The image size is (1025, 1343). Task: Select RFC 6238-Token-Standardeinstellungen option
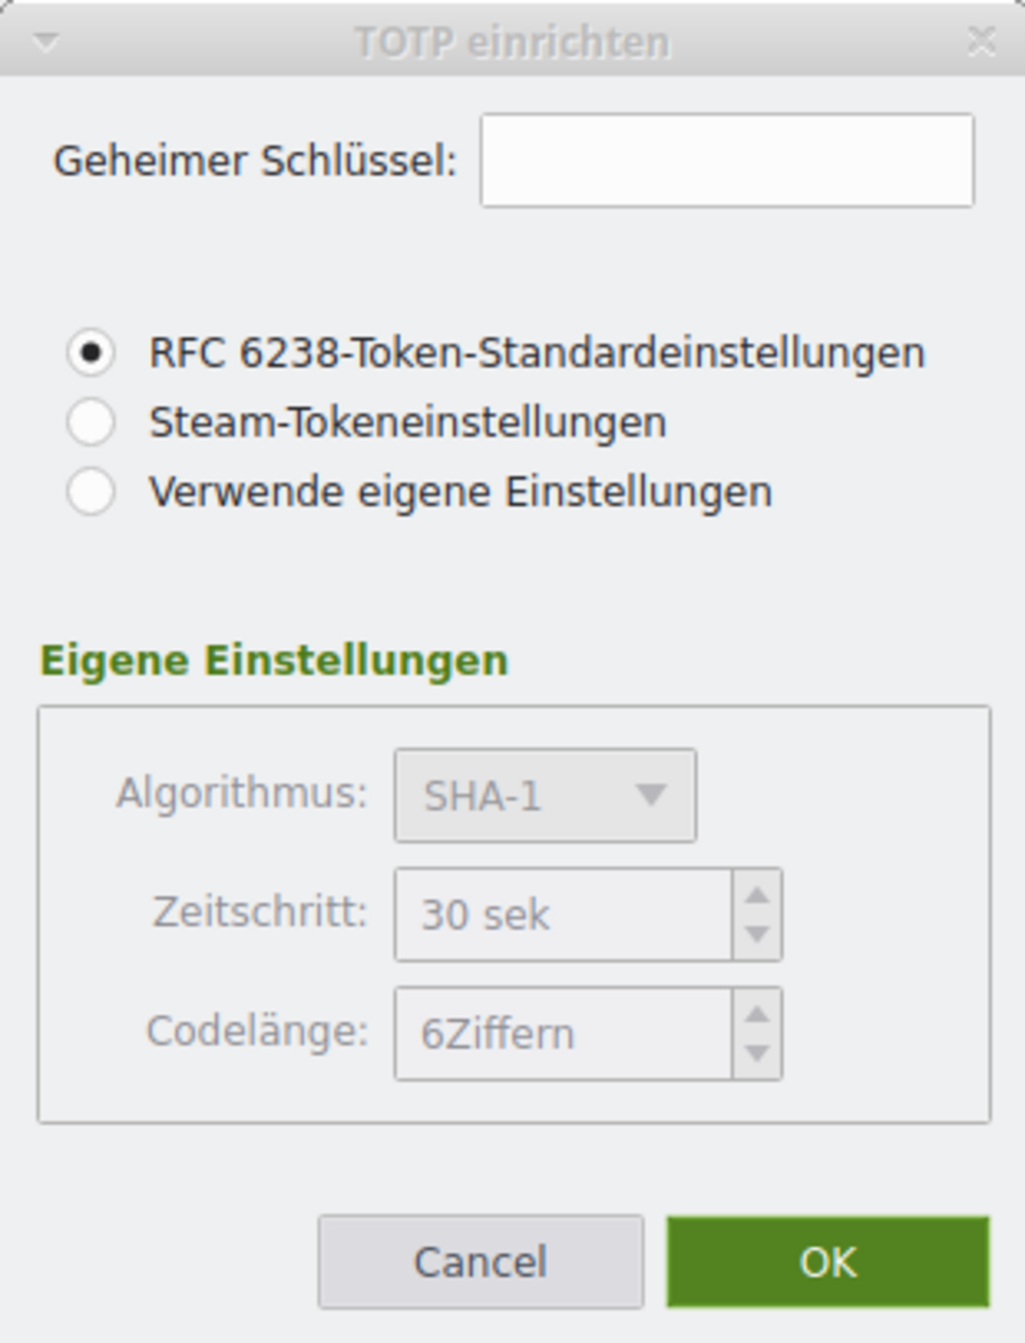pyautogui.click(x=91, y=352)
